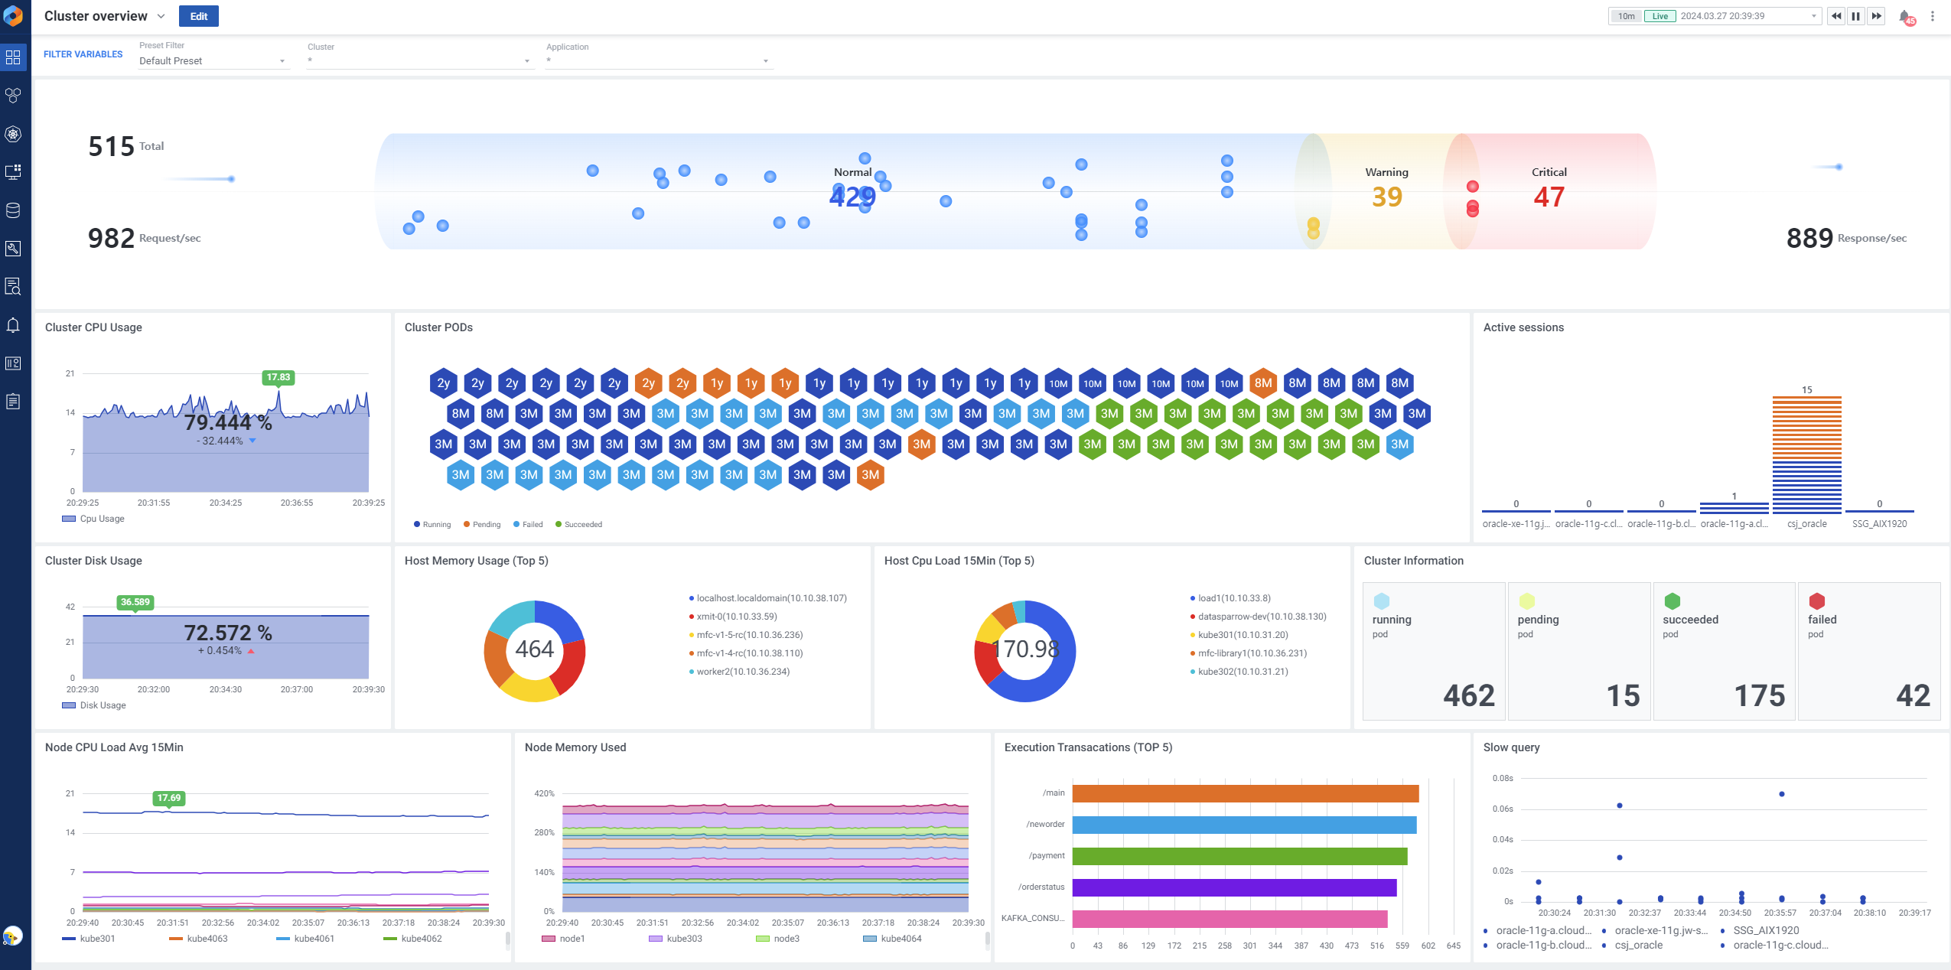Open the clipboard report sidebar icon
This screenshot has height=970, width=1951.
coord(13,402)
